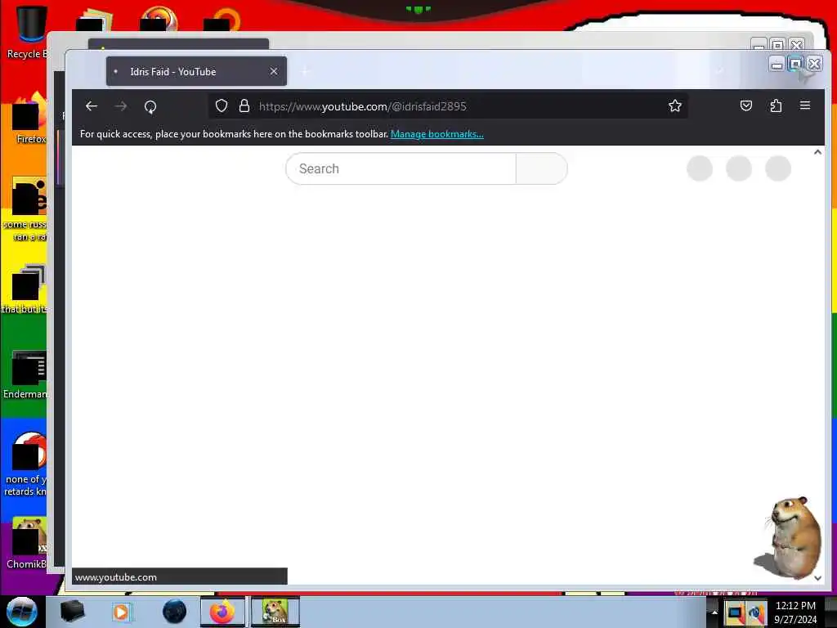Go back with the browser back arrow
Viewport: 837px width, 628px height.
pos(92,106)
